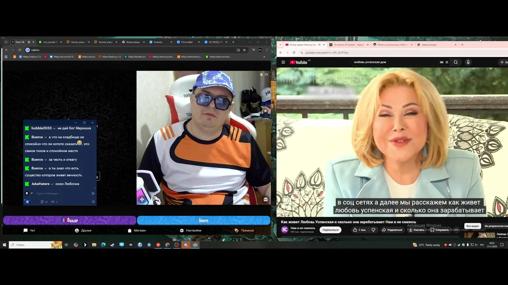Go to YouTube home via its logo
The image size is (508, 285).
298,62
